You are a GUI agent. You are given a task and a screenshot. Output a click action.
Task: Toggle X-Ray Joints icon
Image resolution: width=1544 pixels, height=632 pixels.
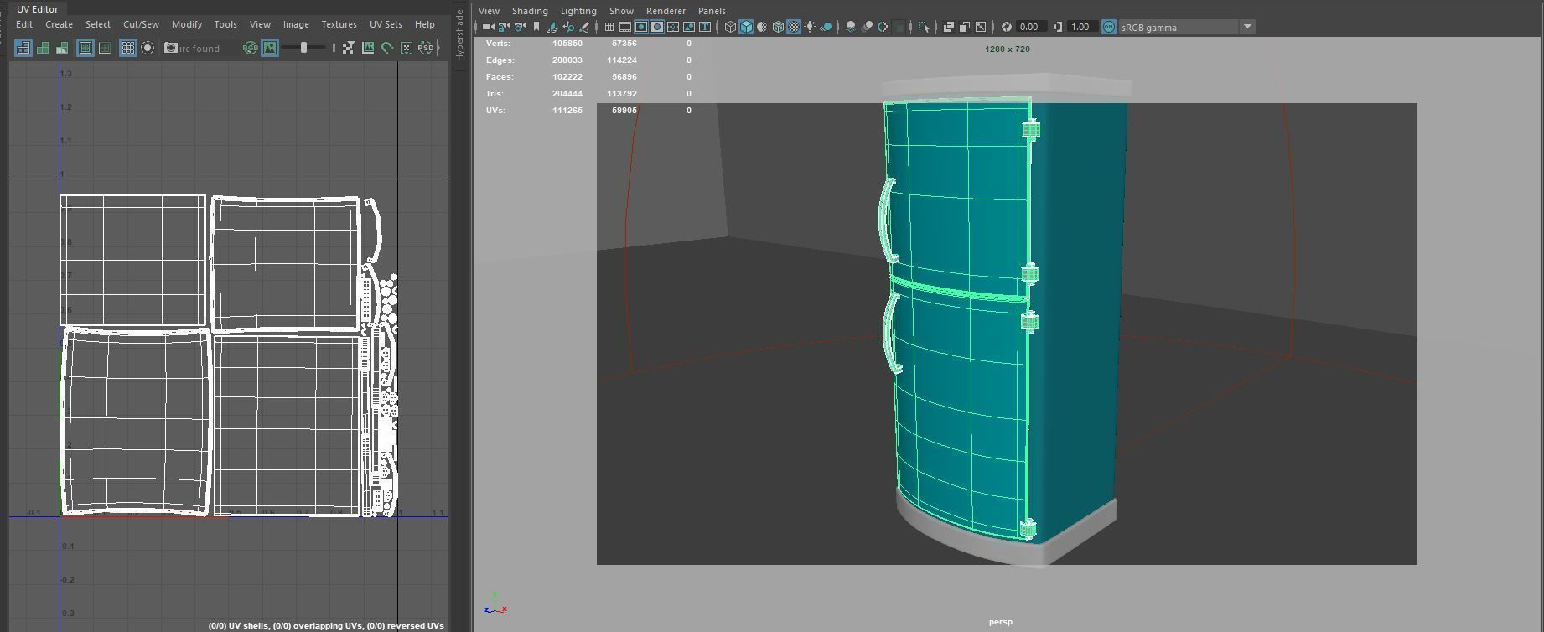coord(981,27)
